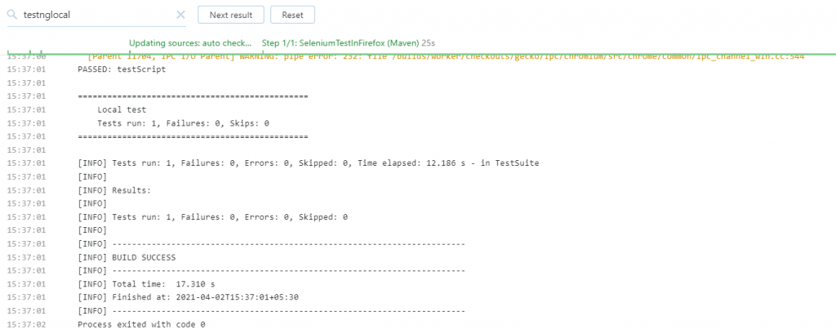Focus the build log search field
This screenshot has height=334, width=836.
tap(98, 15)
